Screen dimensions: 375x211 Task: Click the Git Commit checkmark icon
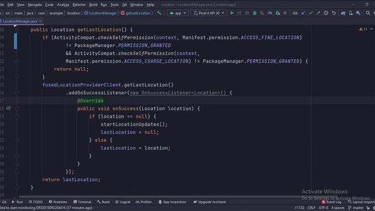[311, 13]
